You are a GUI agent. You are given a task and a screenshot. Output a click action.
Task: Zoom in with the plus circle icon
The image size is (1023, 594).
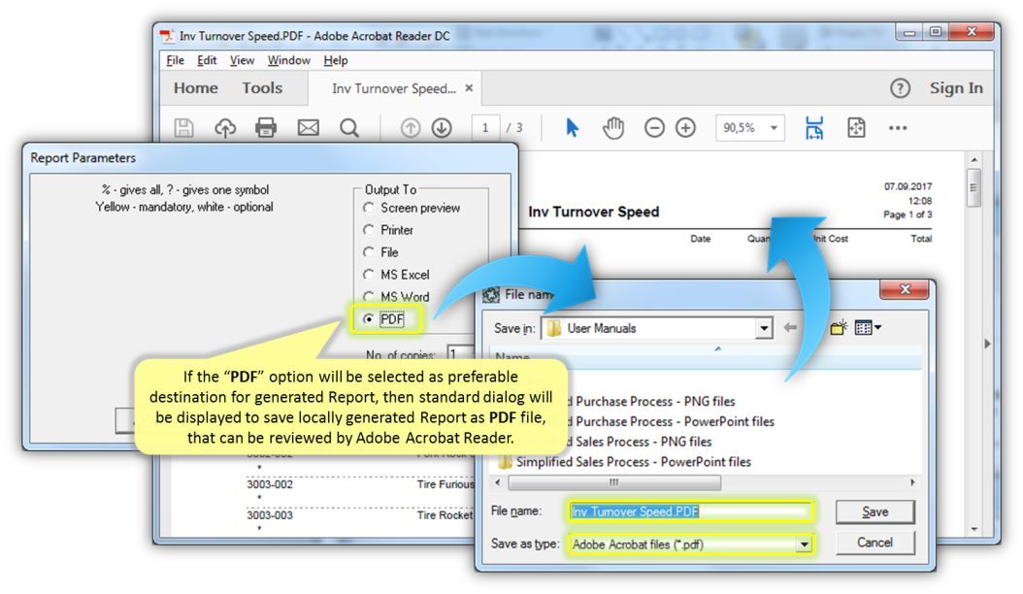(685, 127)
